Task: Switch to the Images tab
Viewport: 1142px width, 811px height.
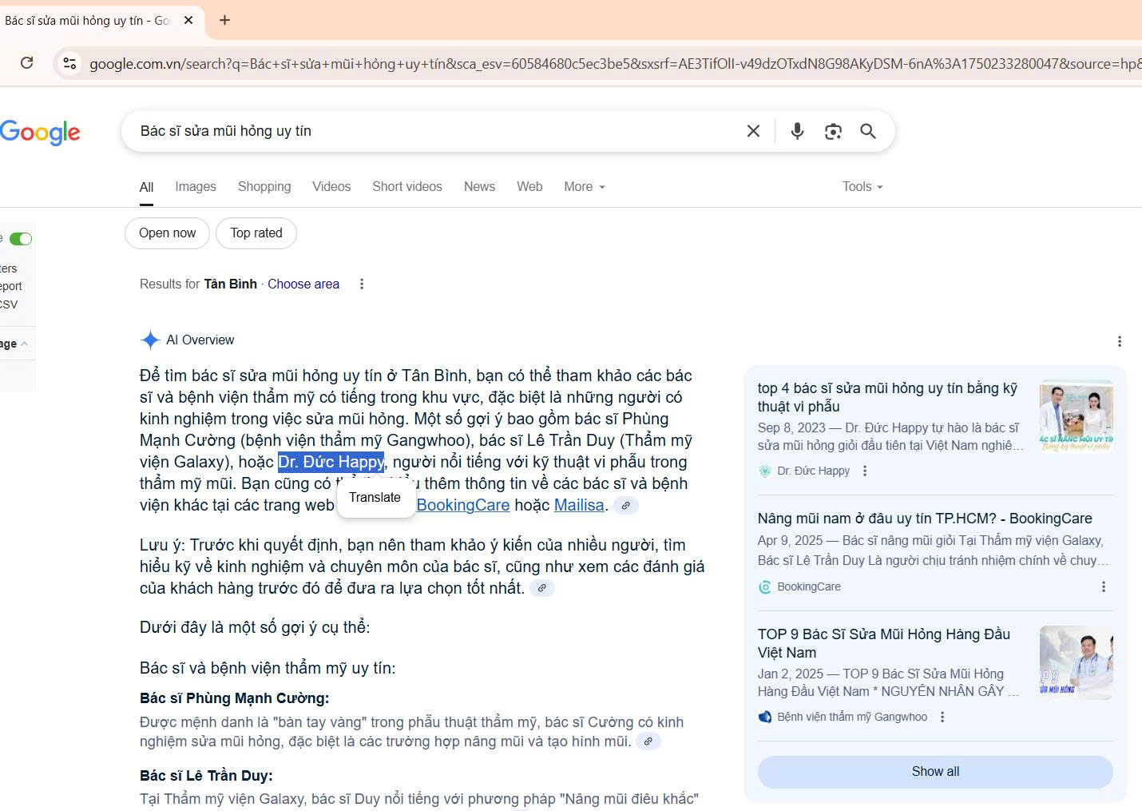Action: point(196,187)
